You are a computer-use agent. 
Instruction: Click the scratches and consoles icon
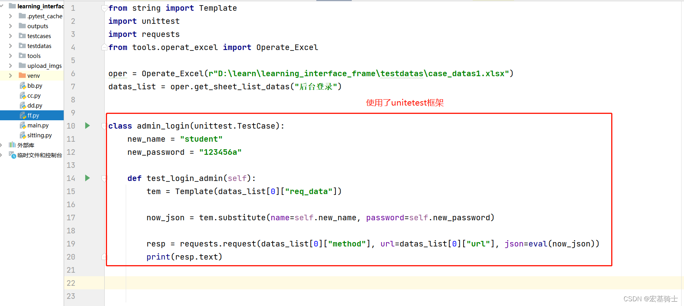(x=12, y=155)
